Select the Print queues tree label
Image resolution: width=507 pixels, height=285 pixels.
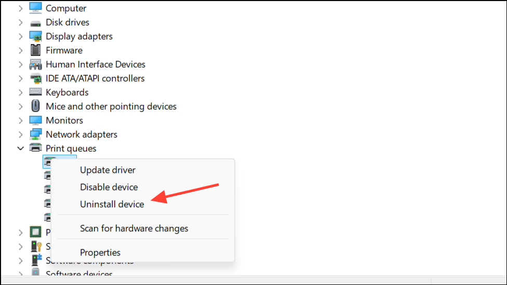pos(71,148)
